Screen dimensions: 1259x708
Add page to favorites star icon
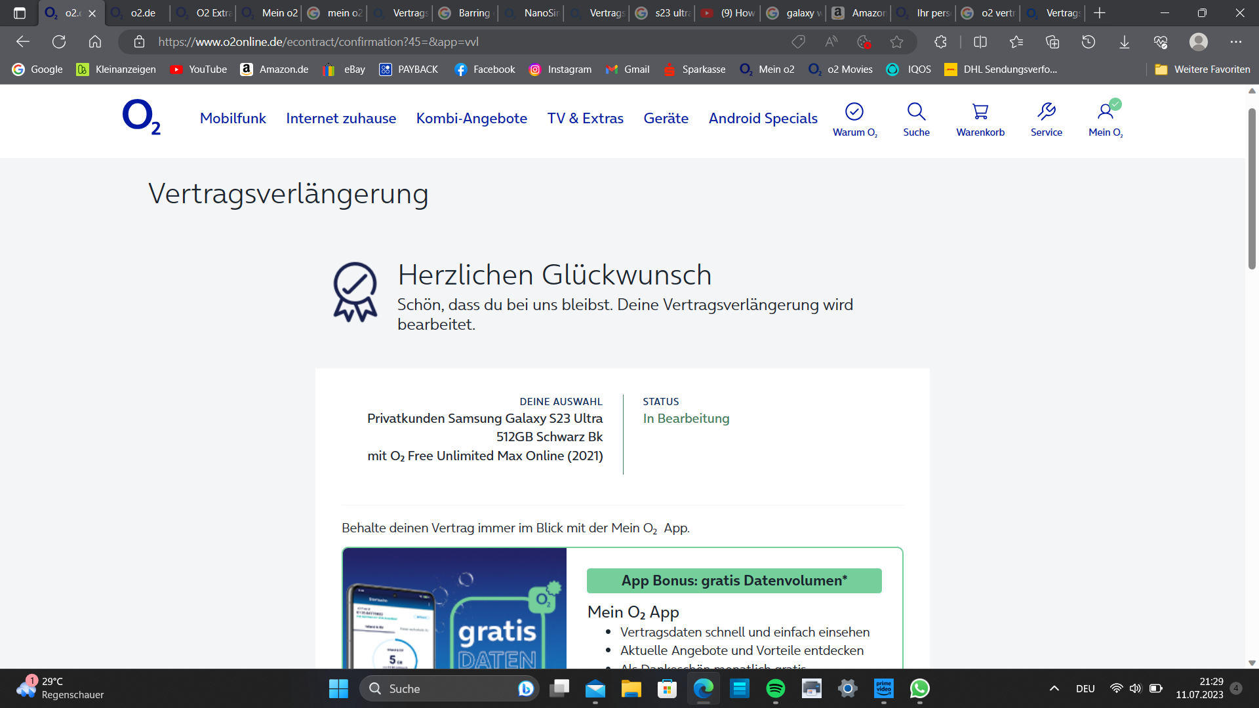(896, 42)
